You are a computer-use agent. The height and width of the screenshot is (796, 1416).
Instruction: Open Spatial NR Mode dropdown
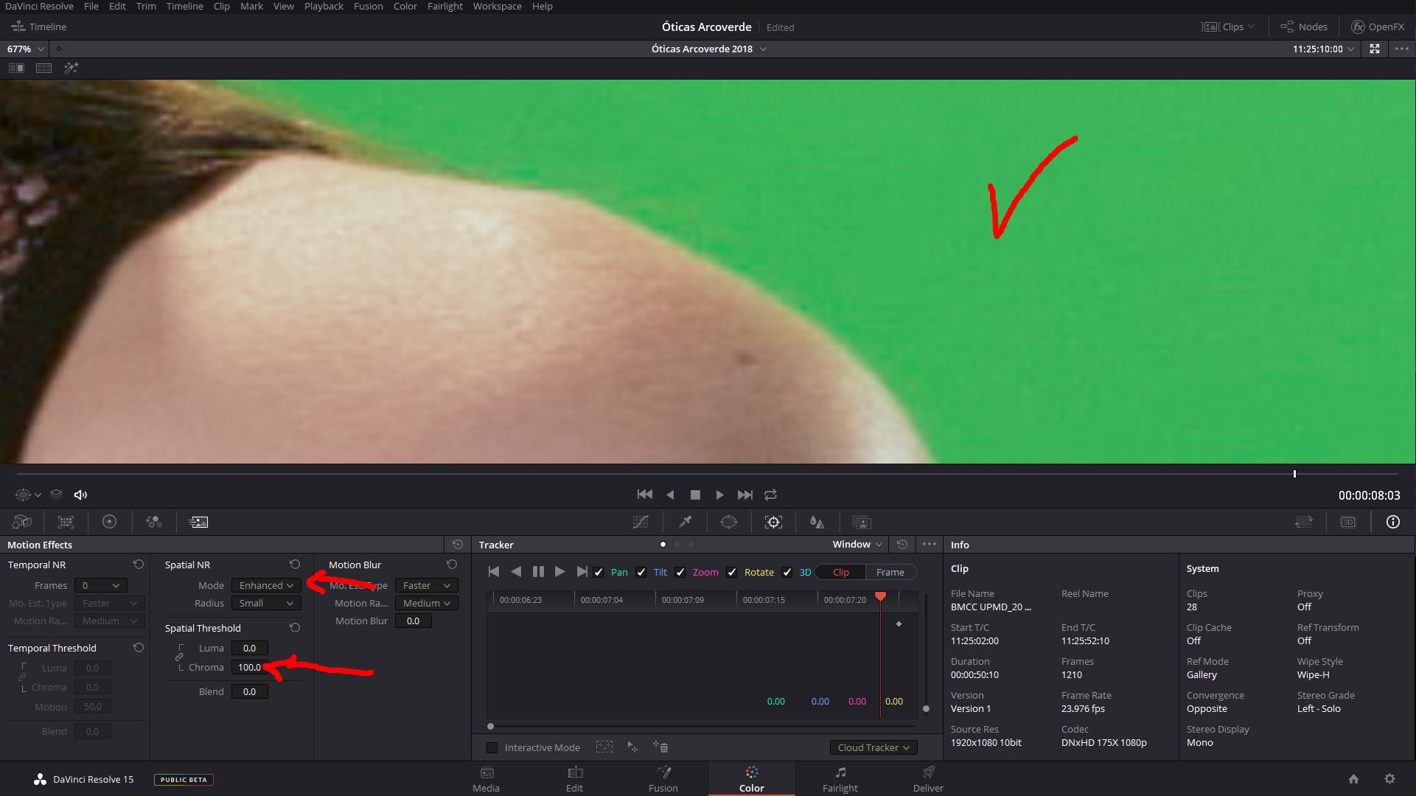click(x=266, y=585)
